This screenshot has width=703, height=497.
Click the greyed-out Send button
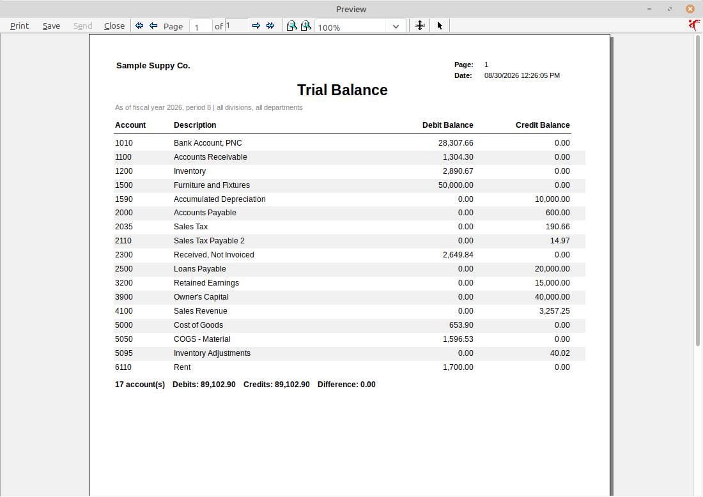pyautogui.click(x=83, y=26)
